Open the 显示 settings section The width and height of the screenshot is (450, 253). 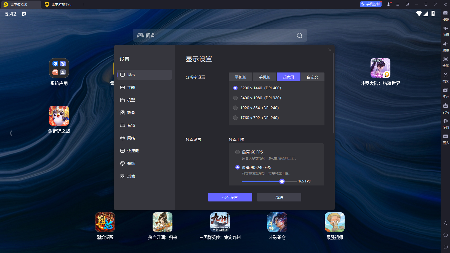(x=144, y=75)
